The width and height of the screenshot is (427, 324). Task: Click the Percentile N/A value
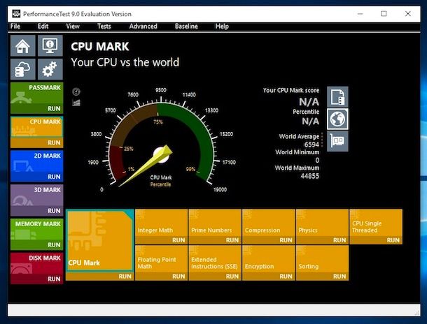[x=310, y=121]
